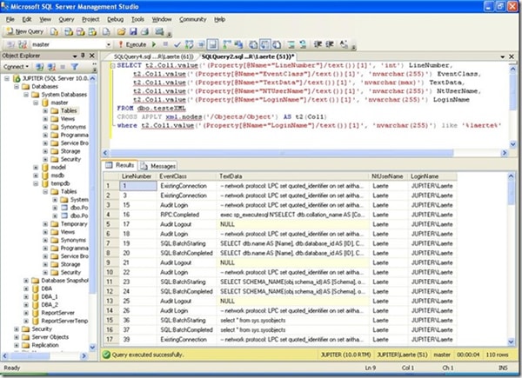Image resolution: width=522 pixels, height=378 pixels.
Task: Click the TextData column header
Action: 292,176
